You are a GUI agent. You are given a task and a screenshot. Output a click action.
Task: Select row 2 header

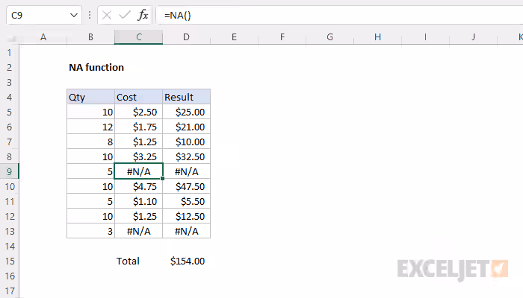coord(9,68)
